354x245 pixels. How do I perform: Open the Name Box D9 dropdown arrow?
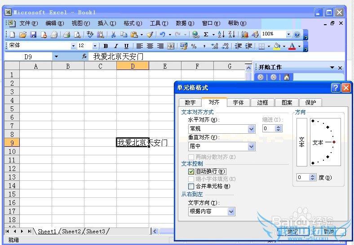coord(56,57)
